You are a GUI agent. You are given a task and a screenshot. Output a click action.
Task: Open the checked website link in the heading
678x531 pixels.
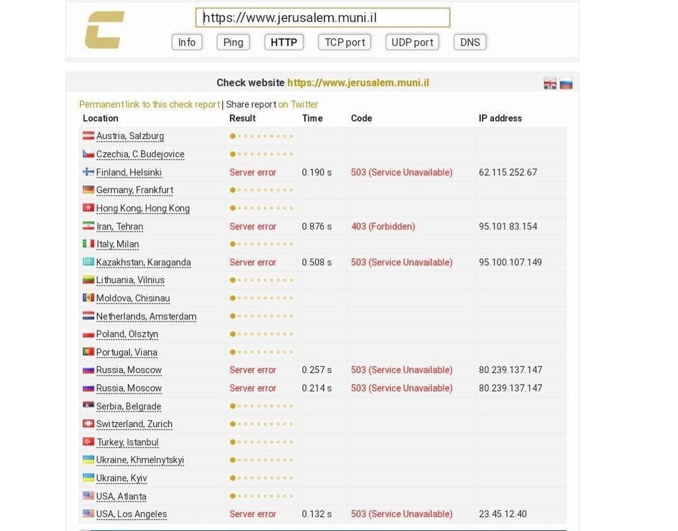(358, 83)
